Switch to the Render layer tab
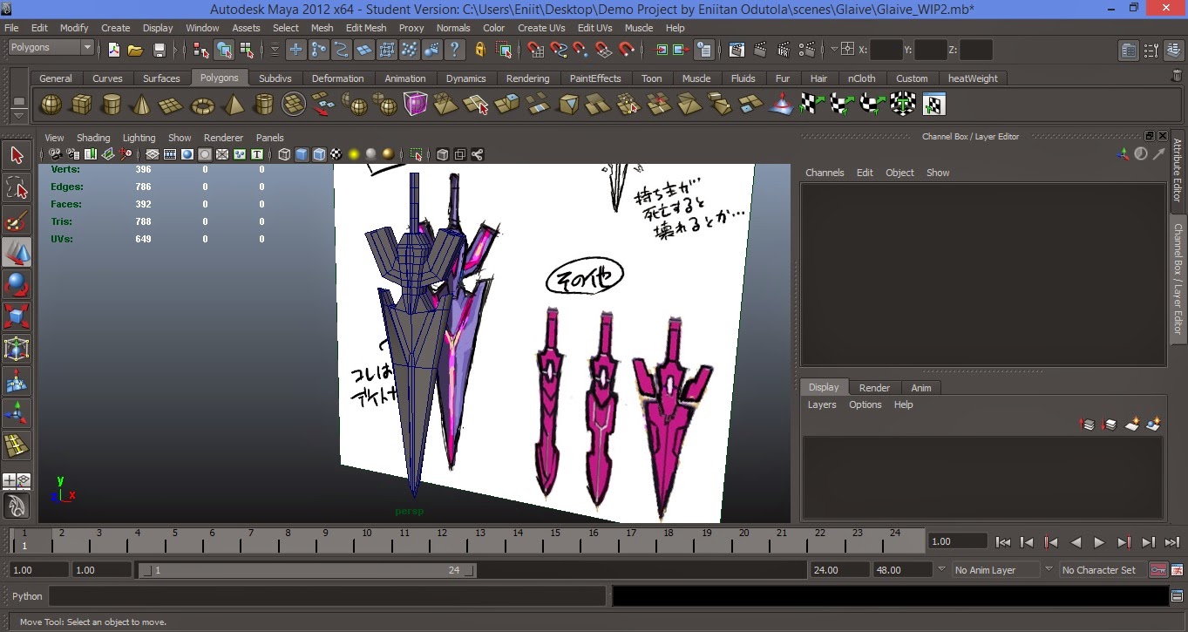Viewport: 1188px width, 632px height. [874, 388]
